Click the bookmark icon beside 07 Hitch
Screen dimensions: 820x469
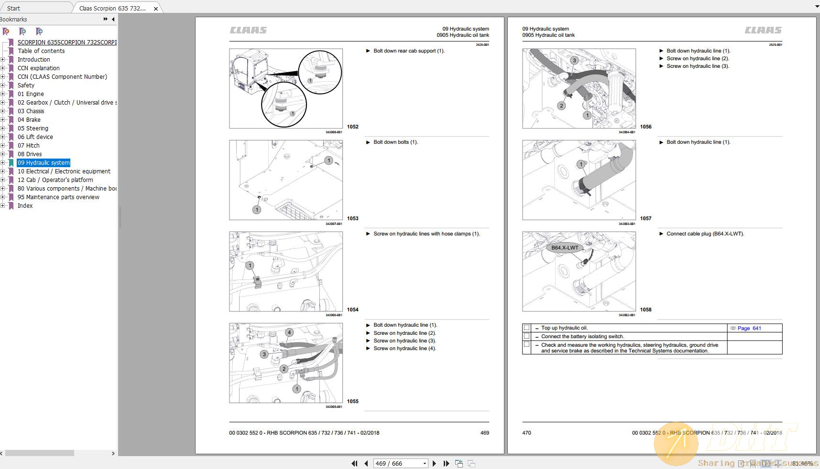pyautogui.click(x=11, y=146)
